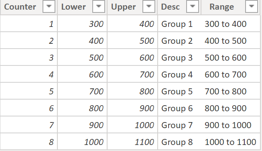Click the Group 8 cell
Image resolution: width=262 pixels, height=151 pixels.
point(179,142)
